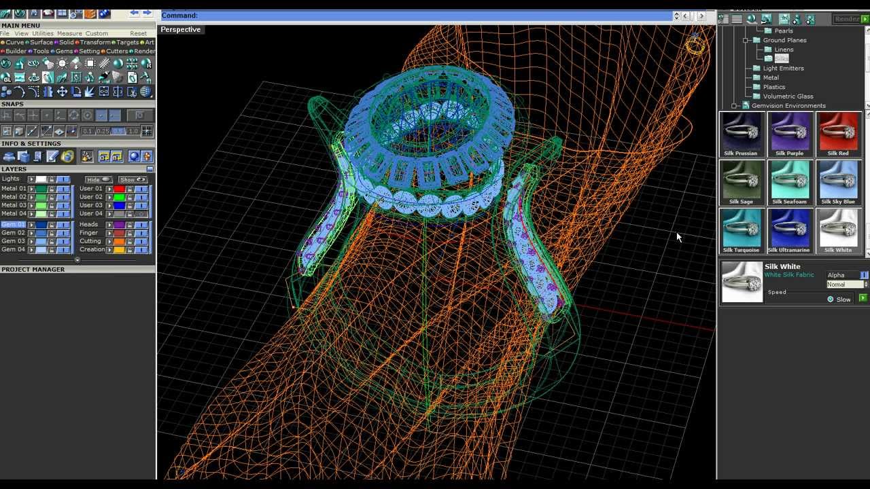Click the blue sphere icon in Info & Settings
This screenshot has height=489, width=870.
134,157
